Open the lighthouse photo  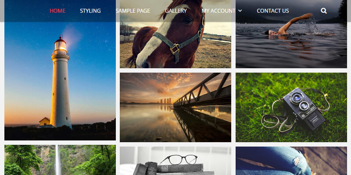[60, 70]
